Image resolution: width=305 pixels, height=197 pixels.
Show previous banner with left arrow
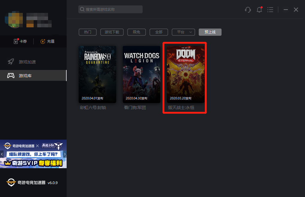point(2,154)
